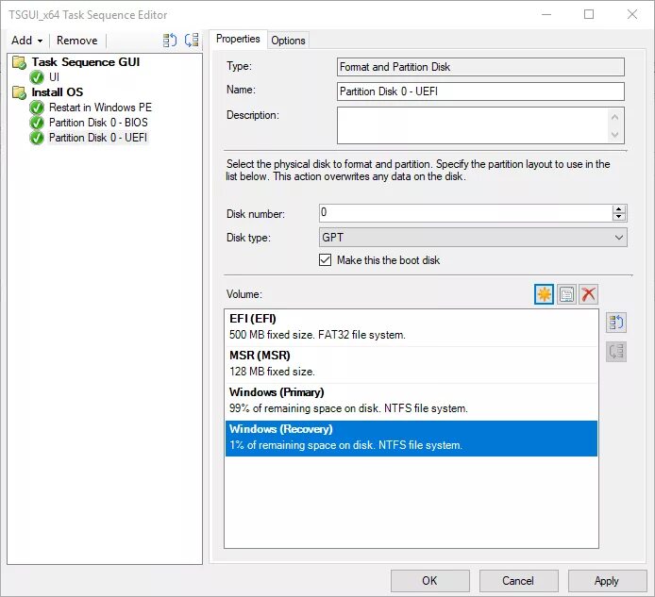Click Description scrollbar up arrow
Image resolution: width=655 pixels, height=597 pixels.
tap(614, 117)
